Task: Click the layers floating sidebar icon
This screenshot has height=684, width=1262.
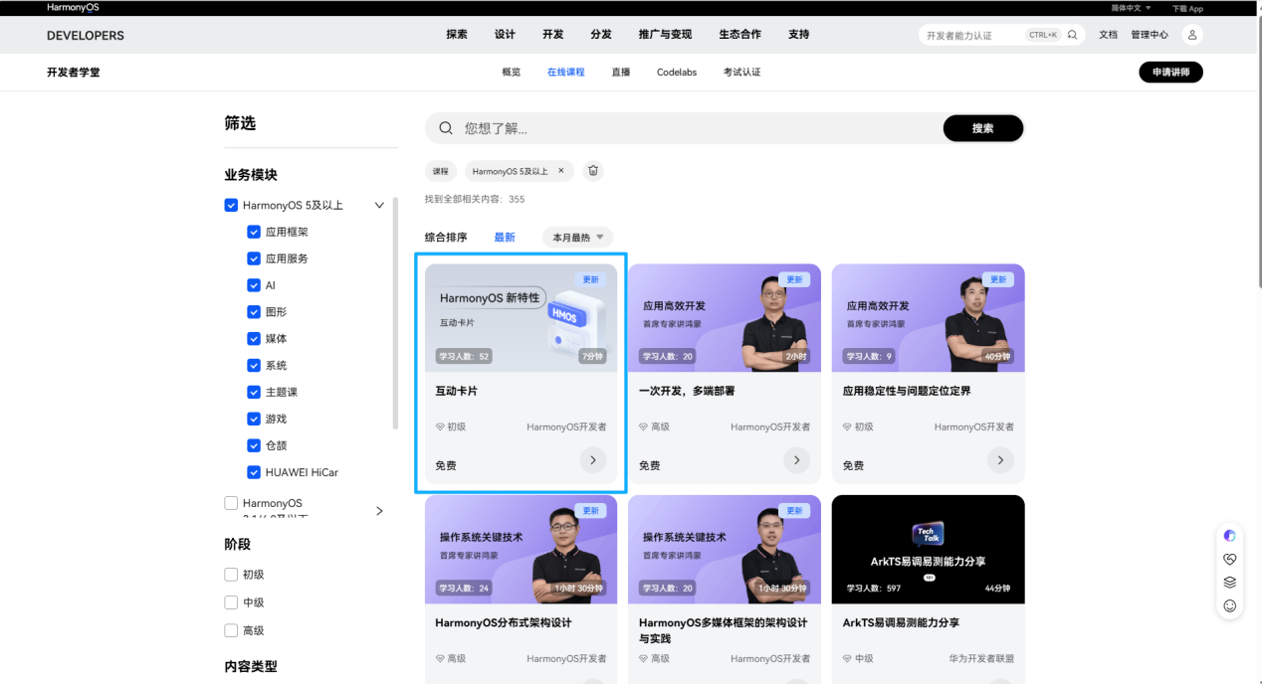Action: (x=1230, y=582)
